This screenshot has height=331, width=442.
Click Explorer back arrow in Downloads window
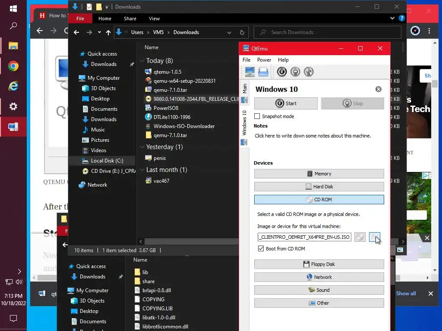pos(76,32)
